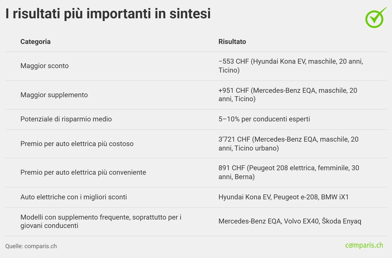Click '5–10% per conducenti esperti' cell
The height and width of the screenshot is (258, 392).
coord(264,119)
